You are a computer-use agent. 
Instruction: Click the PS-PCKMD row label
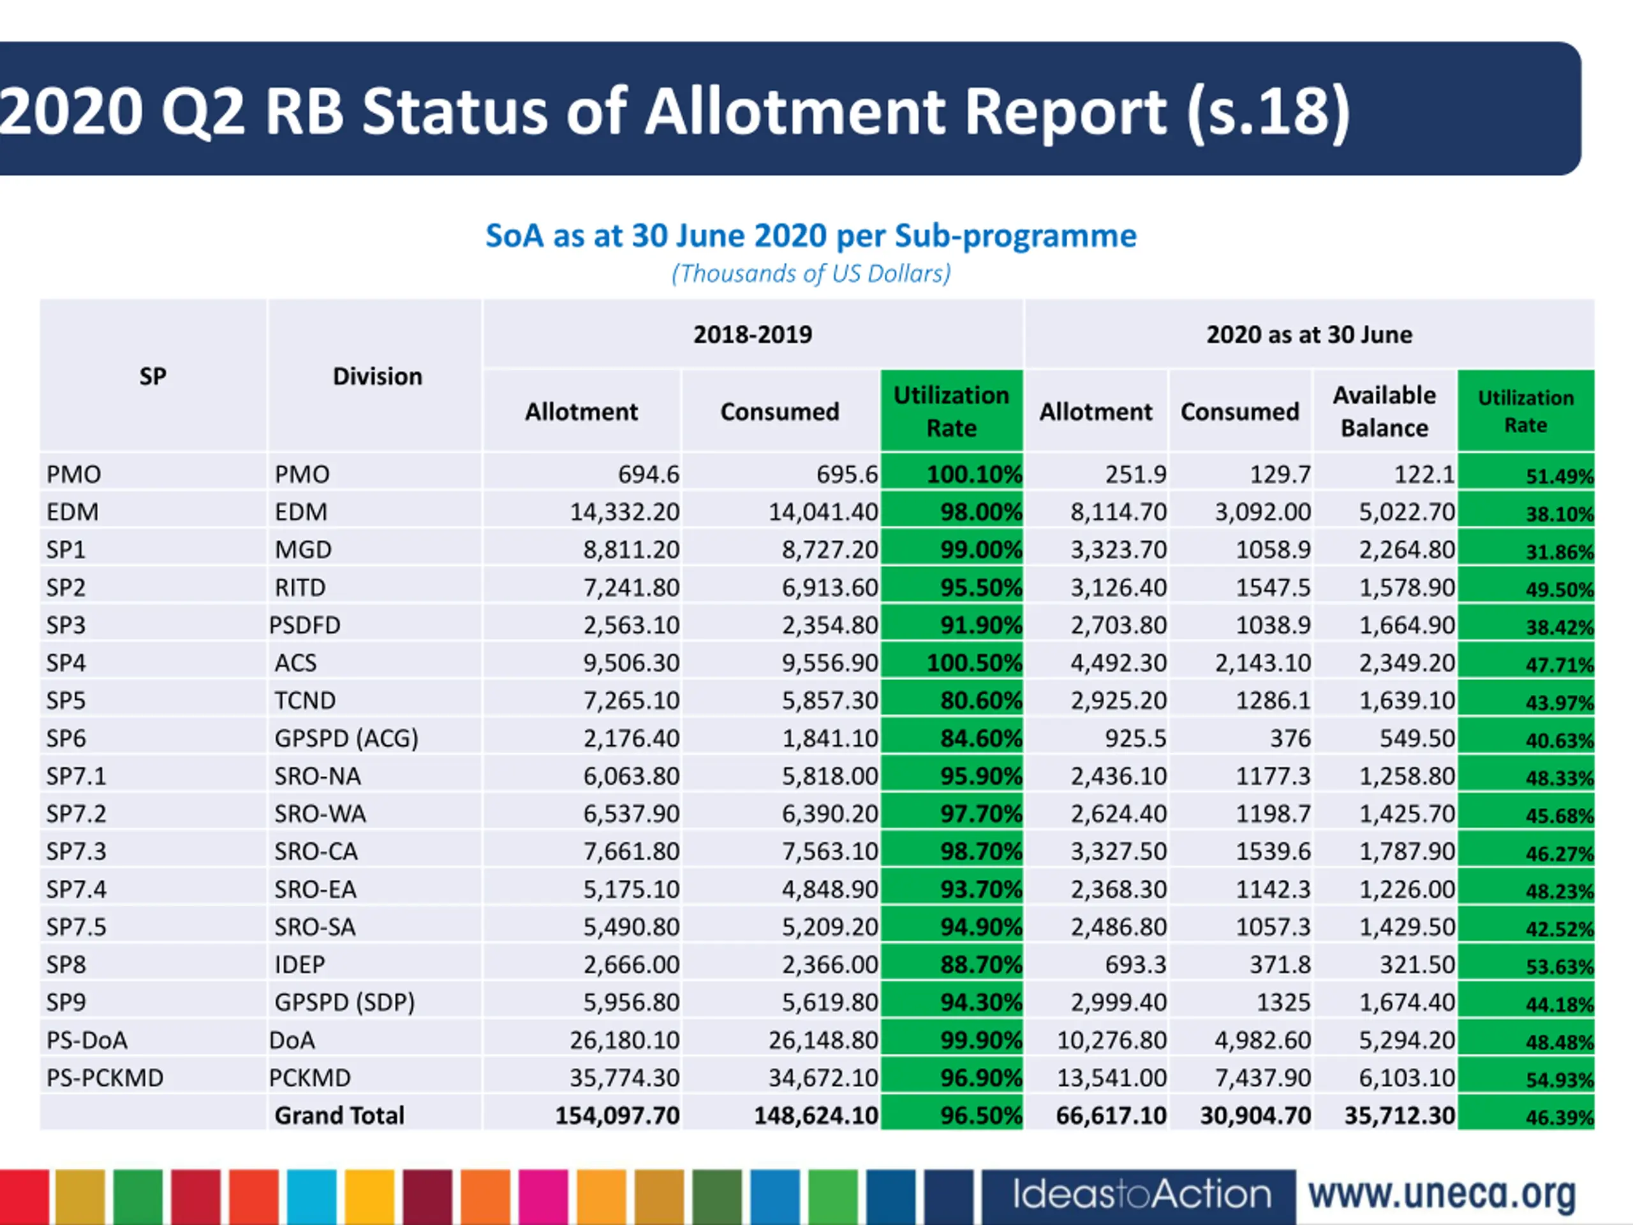105,1078
